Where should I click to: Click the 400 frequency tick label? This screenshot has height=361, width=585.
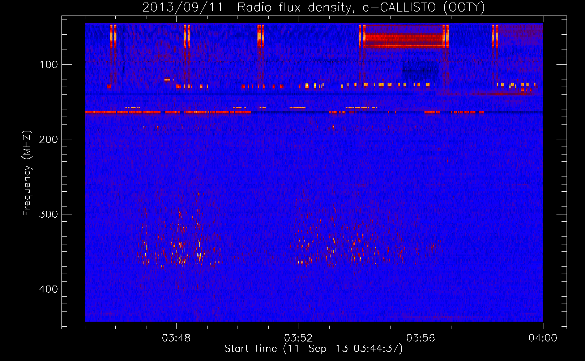click(48, 289)
